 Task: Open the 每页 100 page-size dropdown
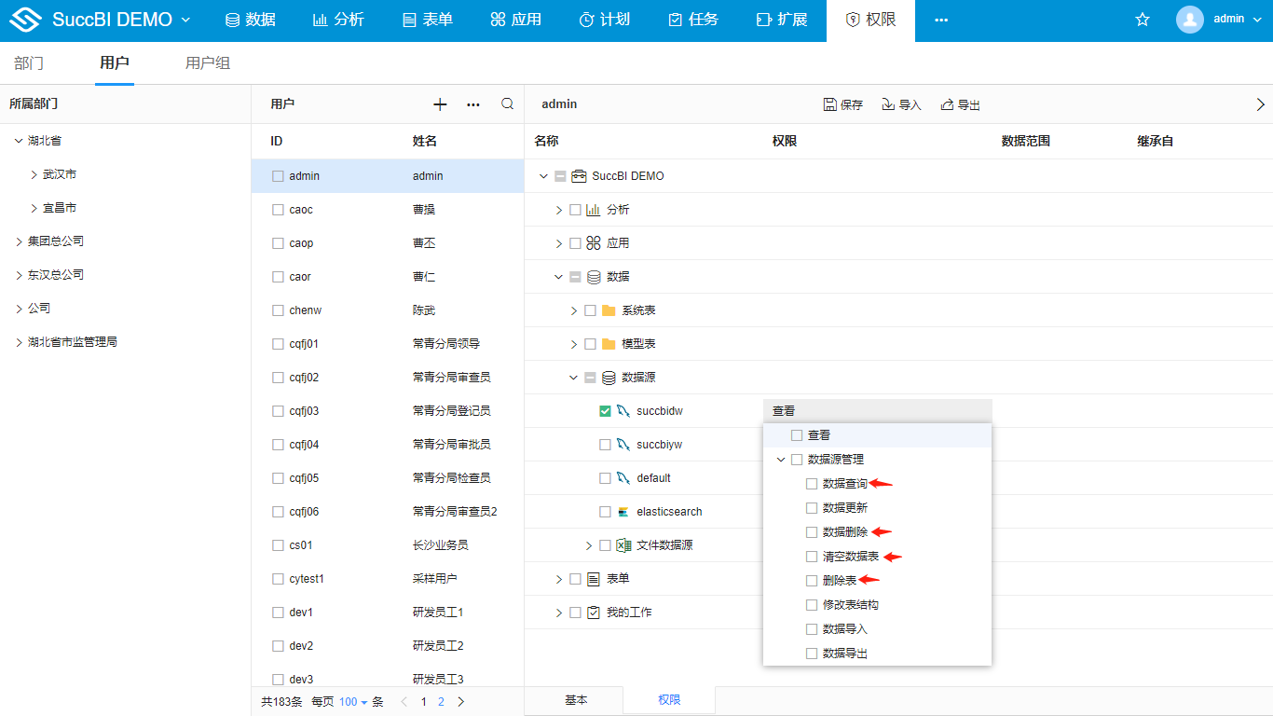point(353,702)
